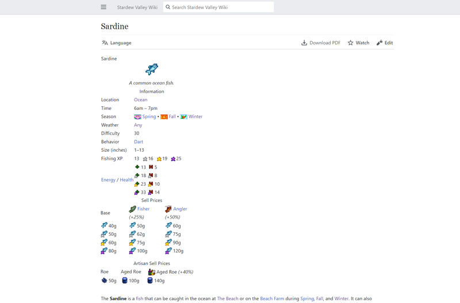Click the energy icon beside 13
This screenshot has width=460, height=303.
coord(137,167)
